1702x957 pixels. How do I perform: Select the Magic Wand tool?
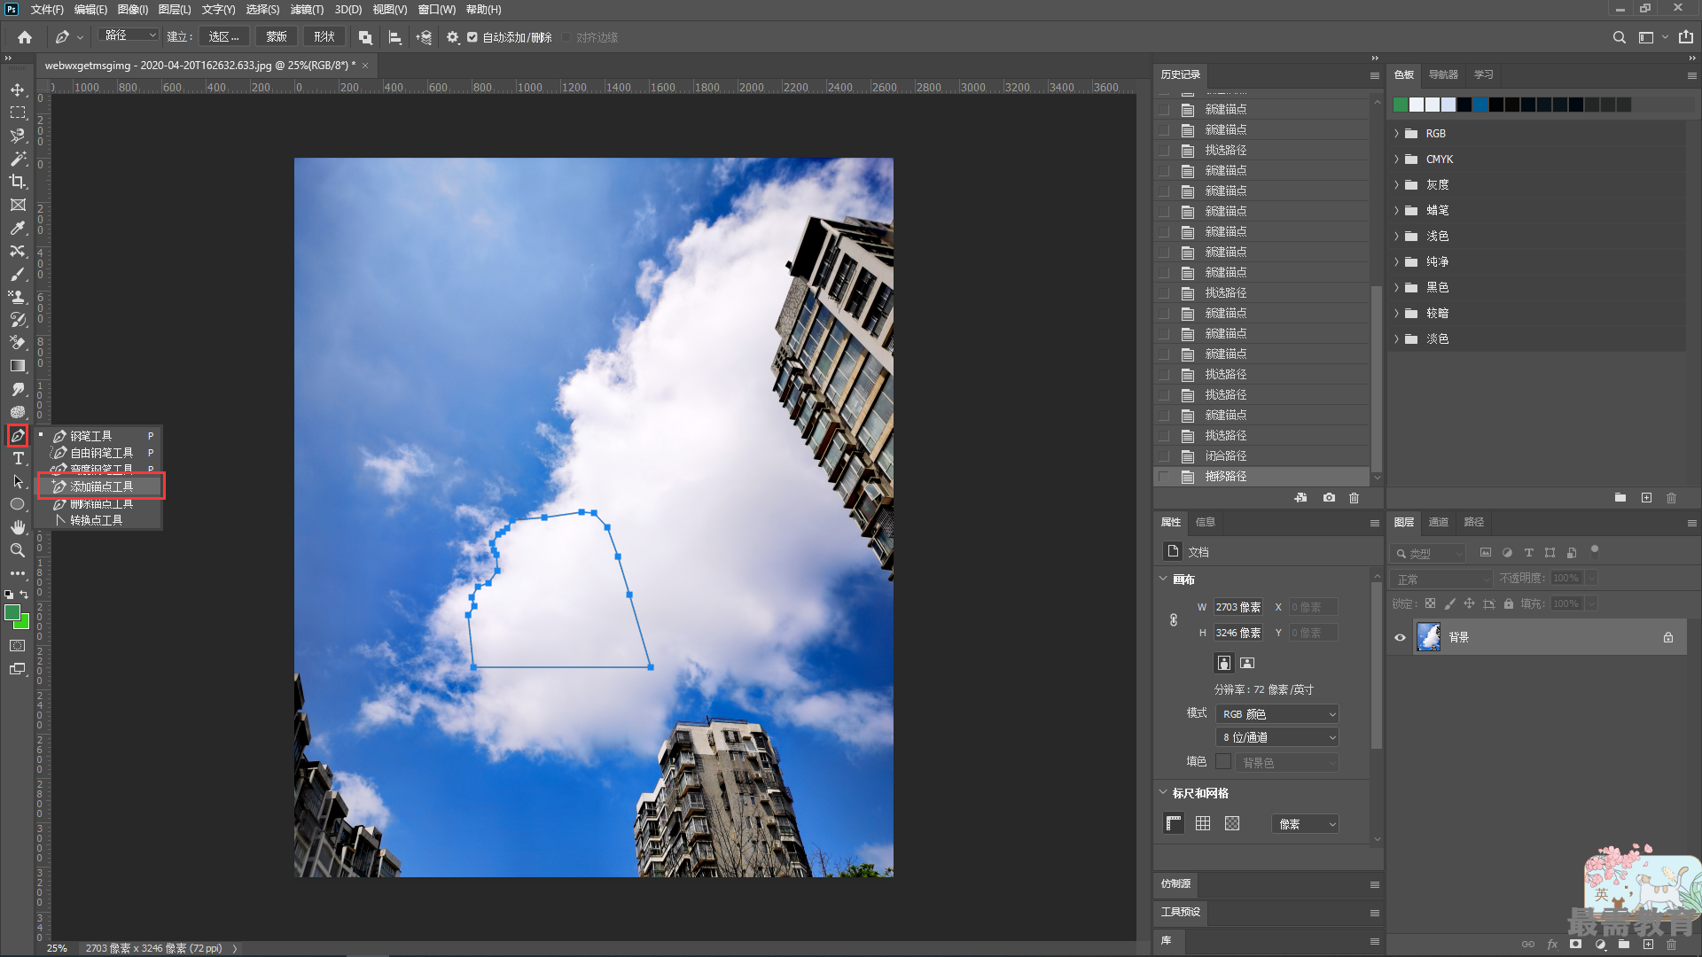[18, 159]
